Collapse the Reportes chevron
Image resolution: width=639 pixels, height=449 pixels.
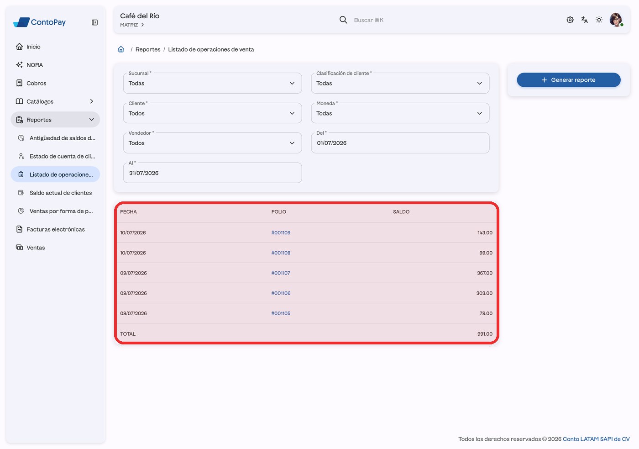tap(91, 120)
